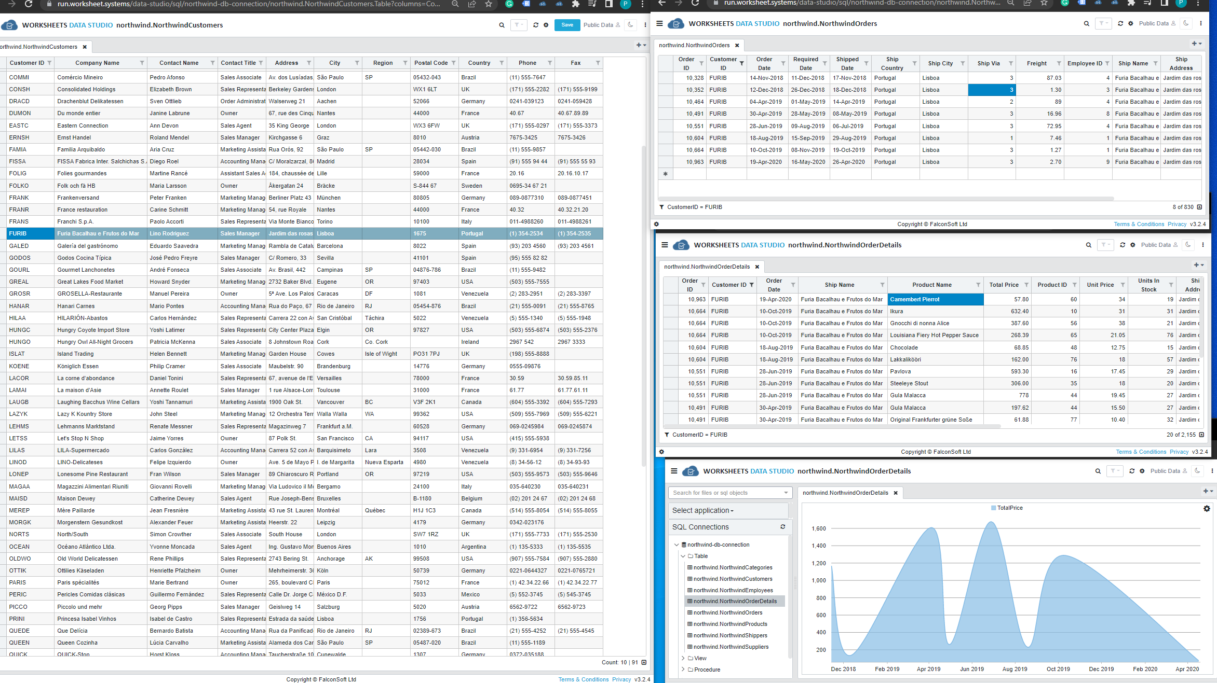This screenshot has height=683, width=1217.
Task: Click search icon in NorthwindOrders toolbar
Action: pyautogui.click(x=1087, y=23)
